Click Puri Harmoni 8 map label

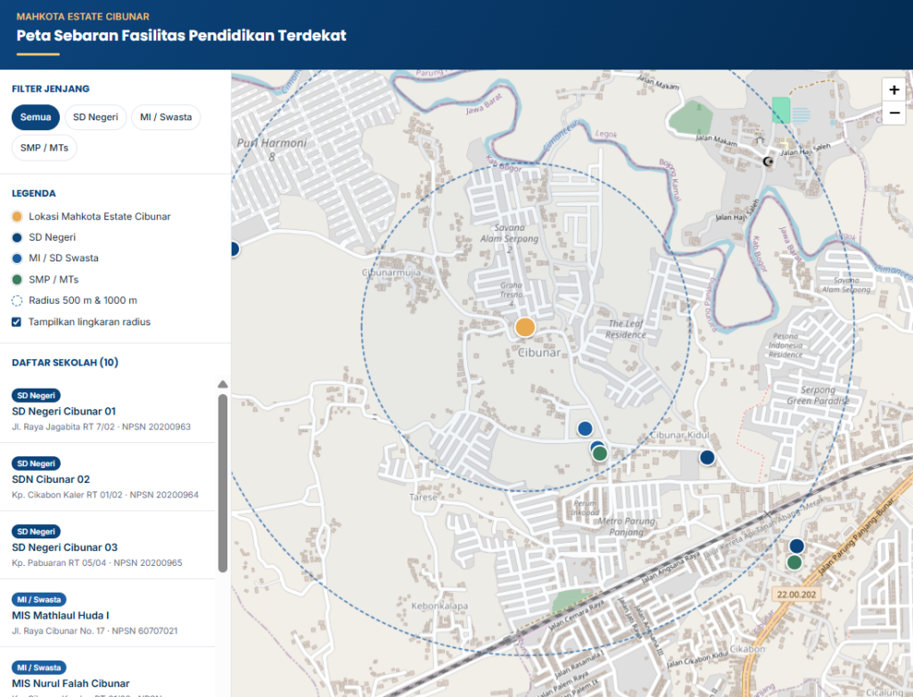(271, 149)
